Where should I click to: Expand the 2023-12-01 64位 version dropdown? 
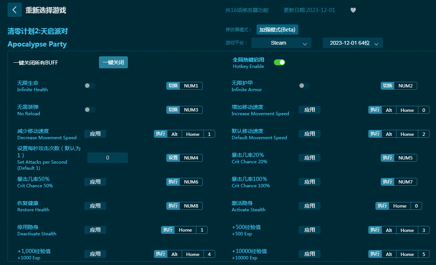(x=352, y=43)
